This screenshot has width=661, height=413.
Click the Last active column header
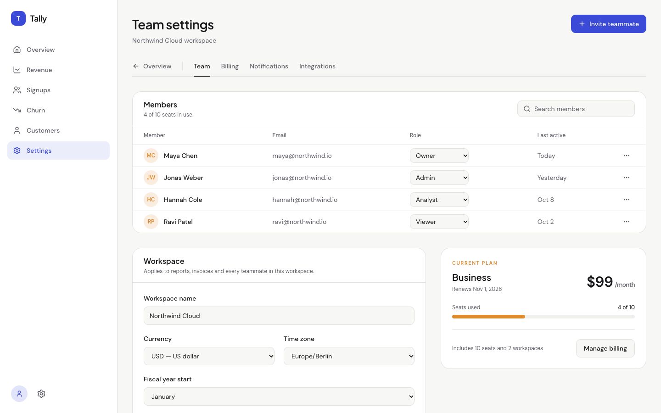[x=551, y=135]
